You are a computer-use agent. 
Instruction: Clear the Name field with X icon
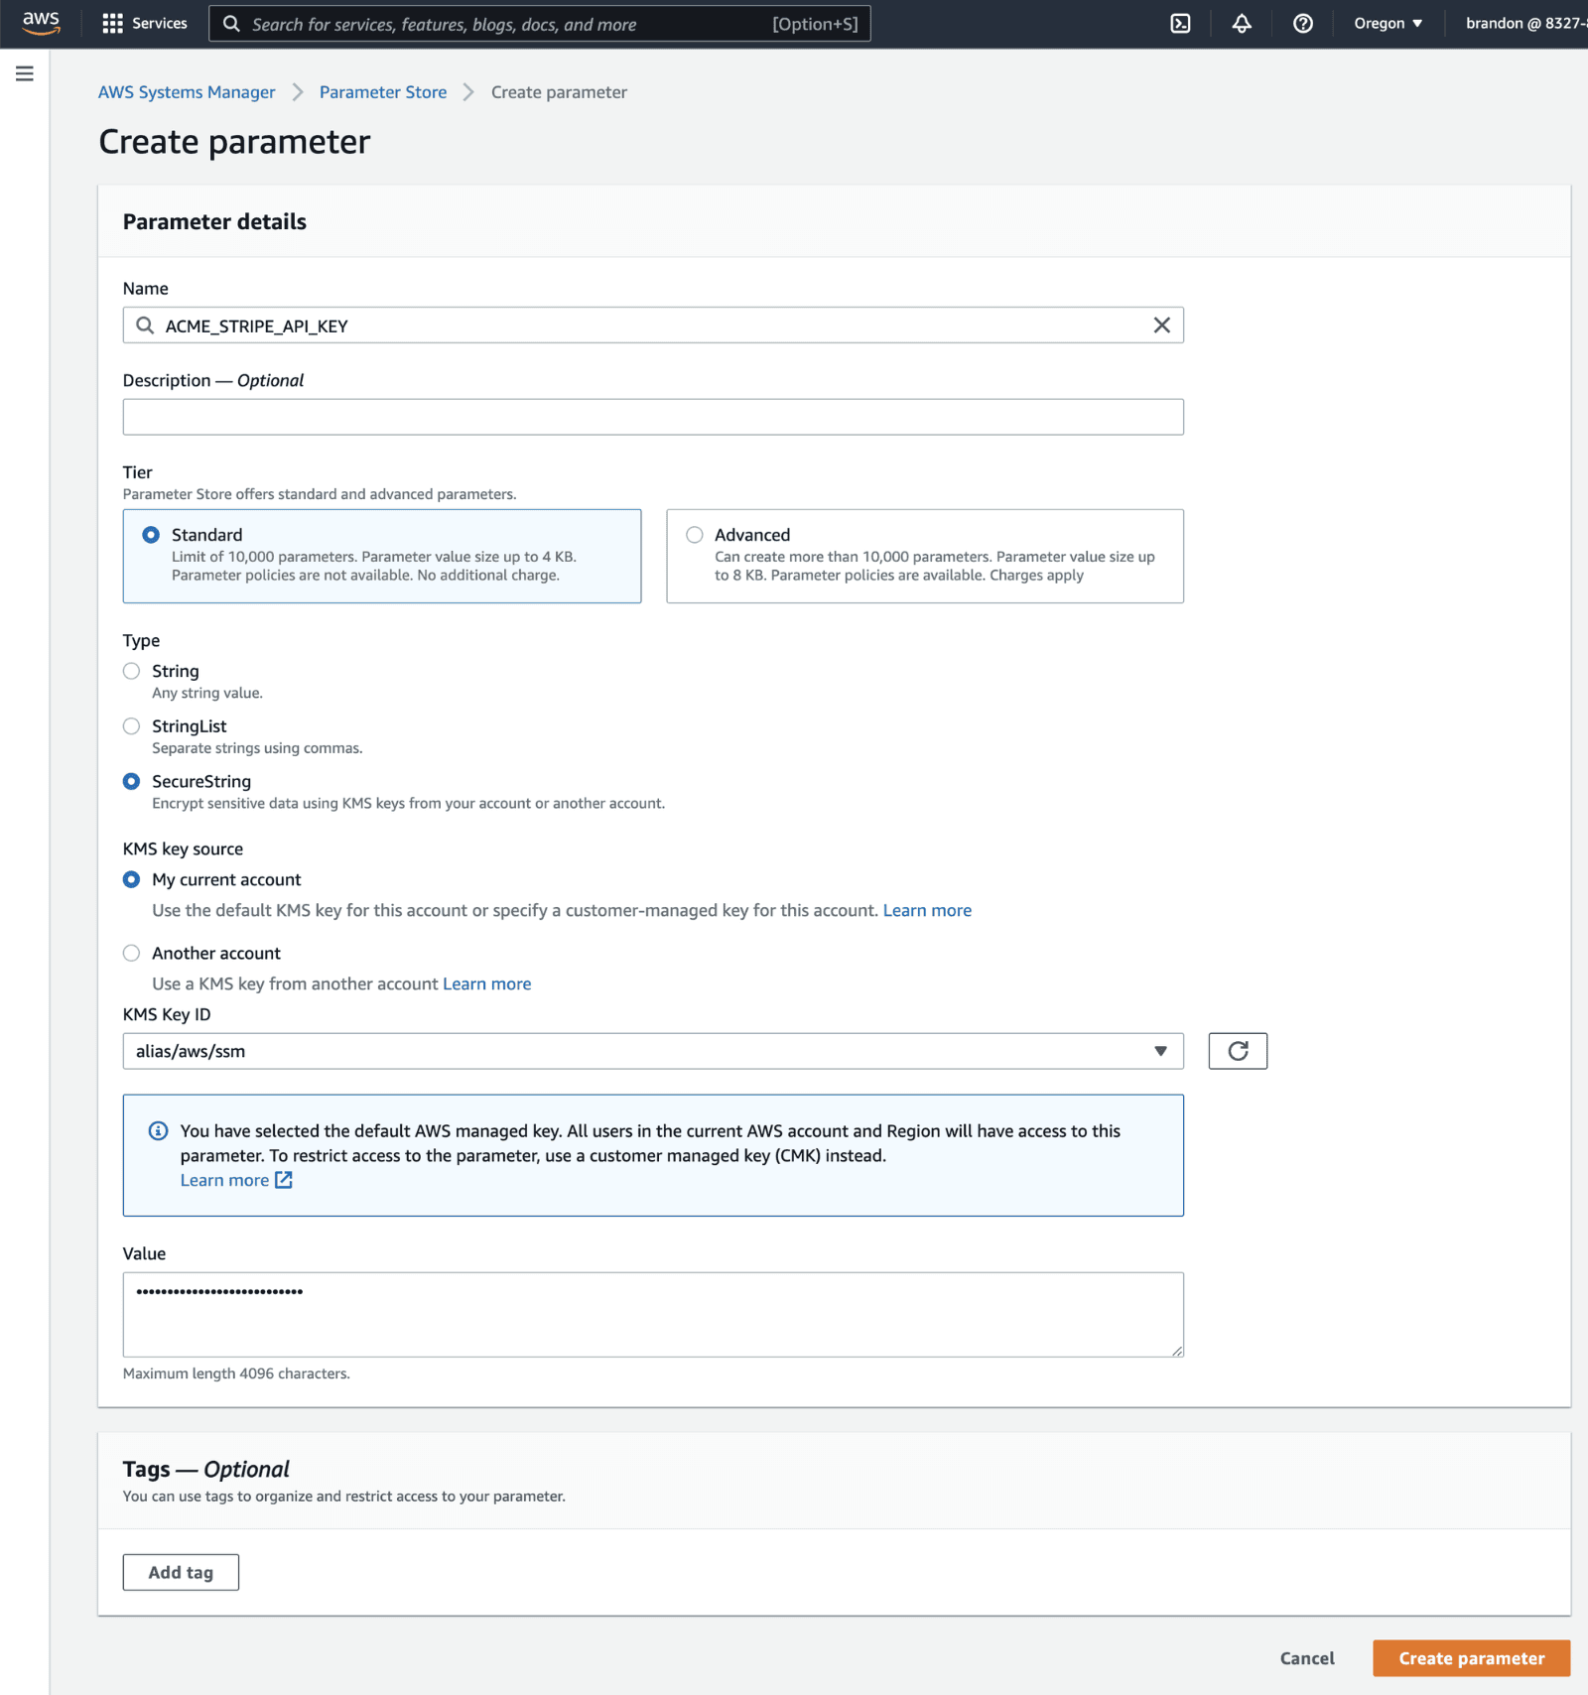pos(1161,326)
